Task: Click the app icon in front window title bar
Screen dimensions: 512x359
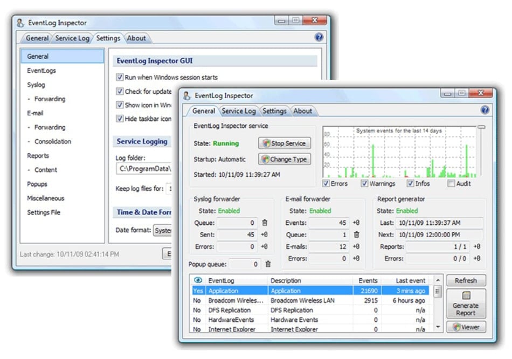Action: [x=186, y=95]
